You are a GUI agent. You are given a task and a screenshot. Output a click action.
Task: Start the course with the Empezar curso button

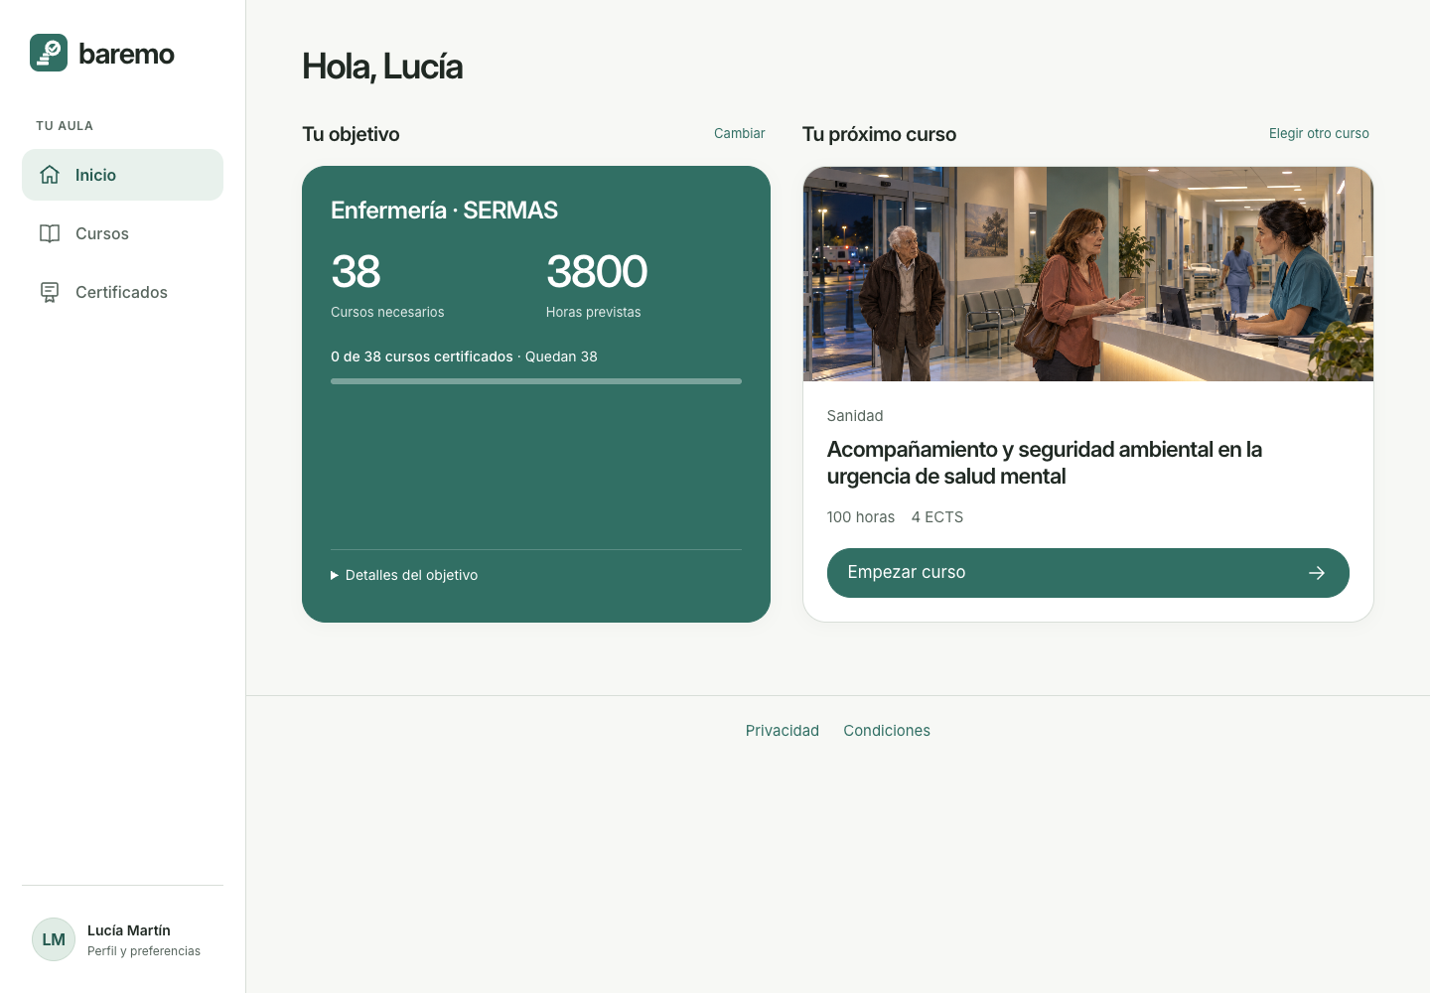1087,573
